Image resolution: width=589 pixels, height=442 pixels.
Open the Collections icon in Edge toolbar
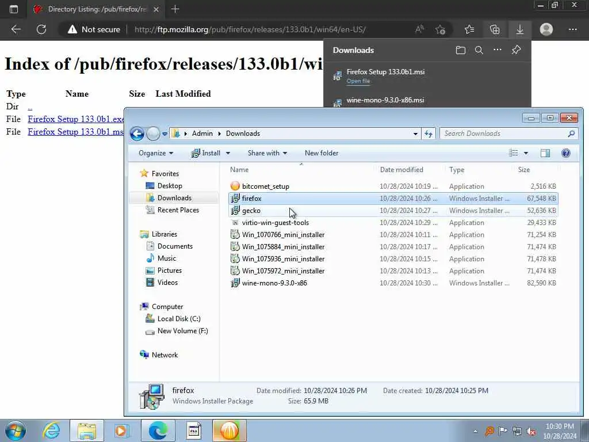tap(495, 29)
